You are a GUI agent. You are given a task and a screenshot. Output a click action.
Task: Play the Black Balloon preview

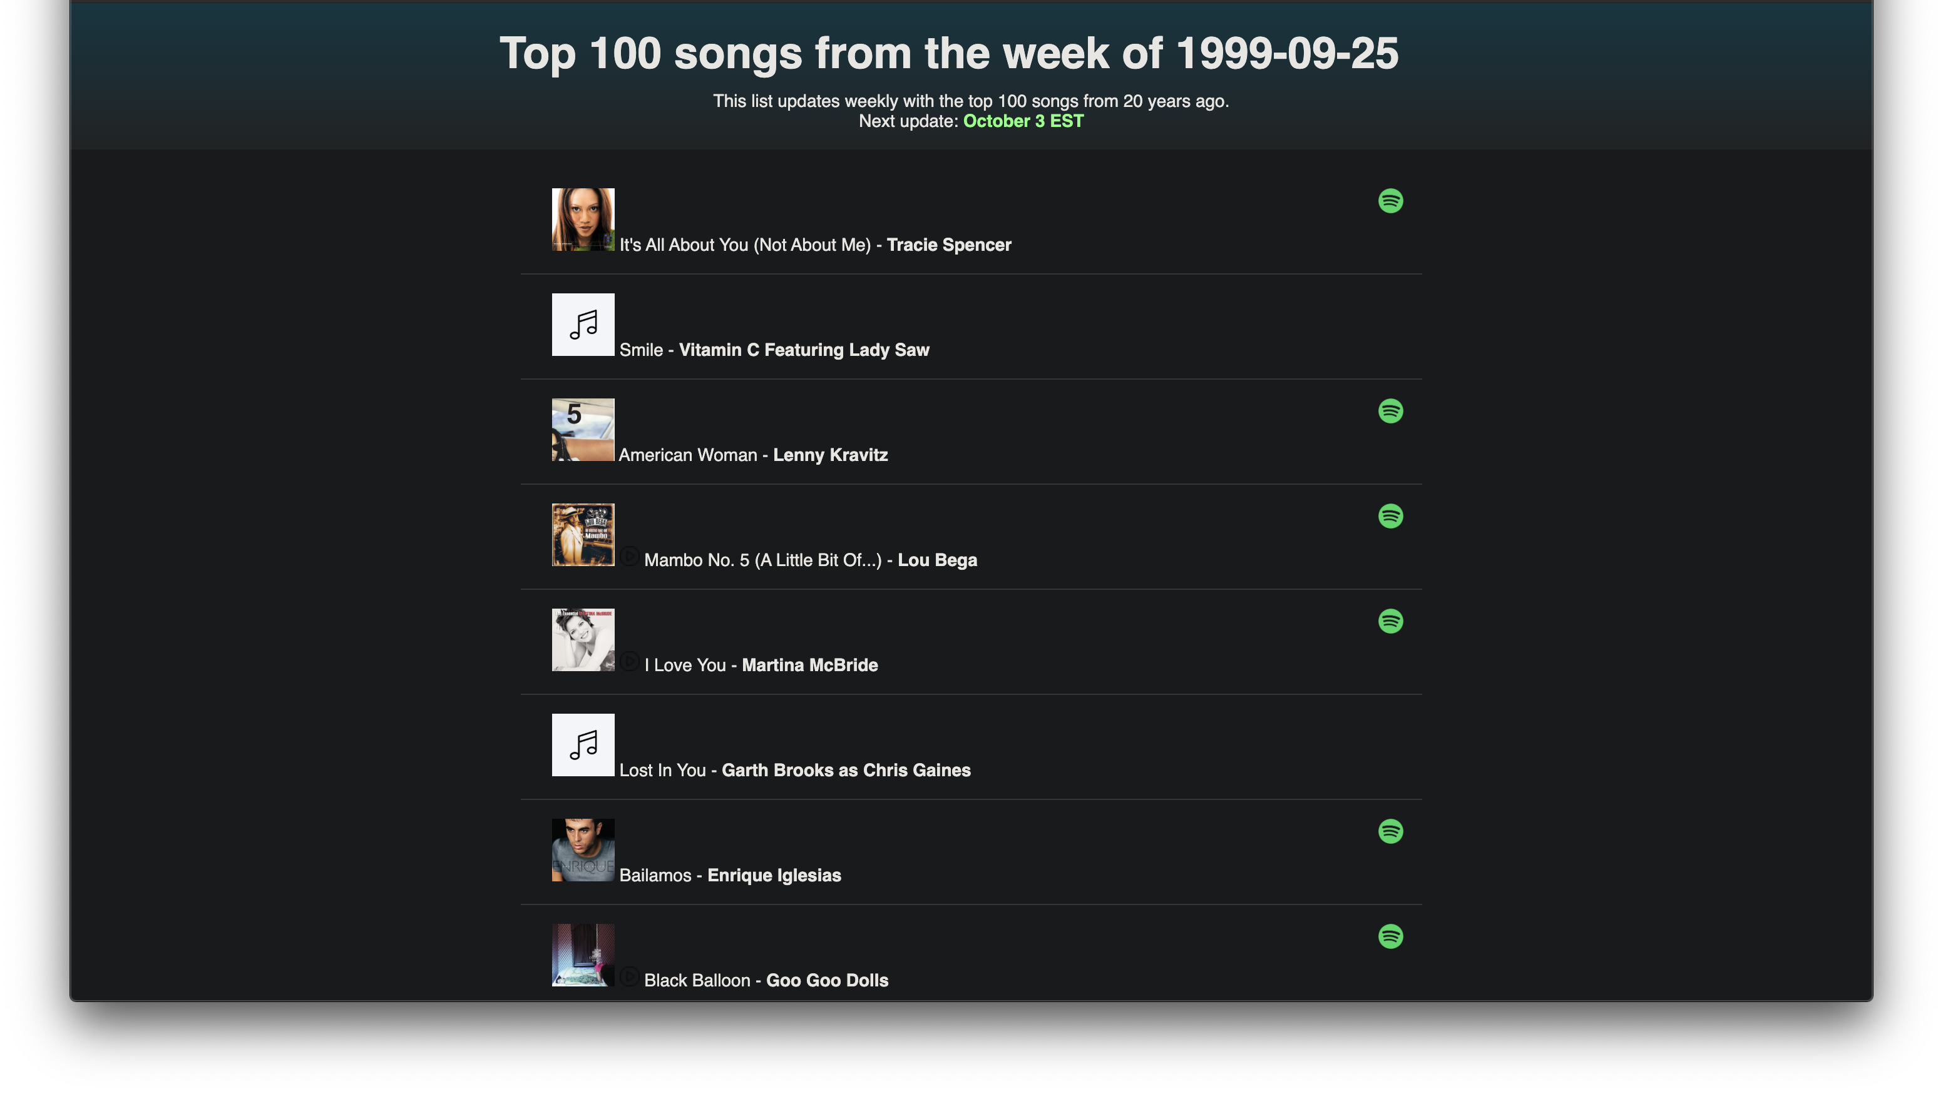(x=629, y=976)
